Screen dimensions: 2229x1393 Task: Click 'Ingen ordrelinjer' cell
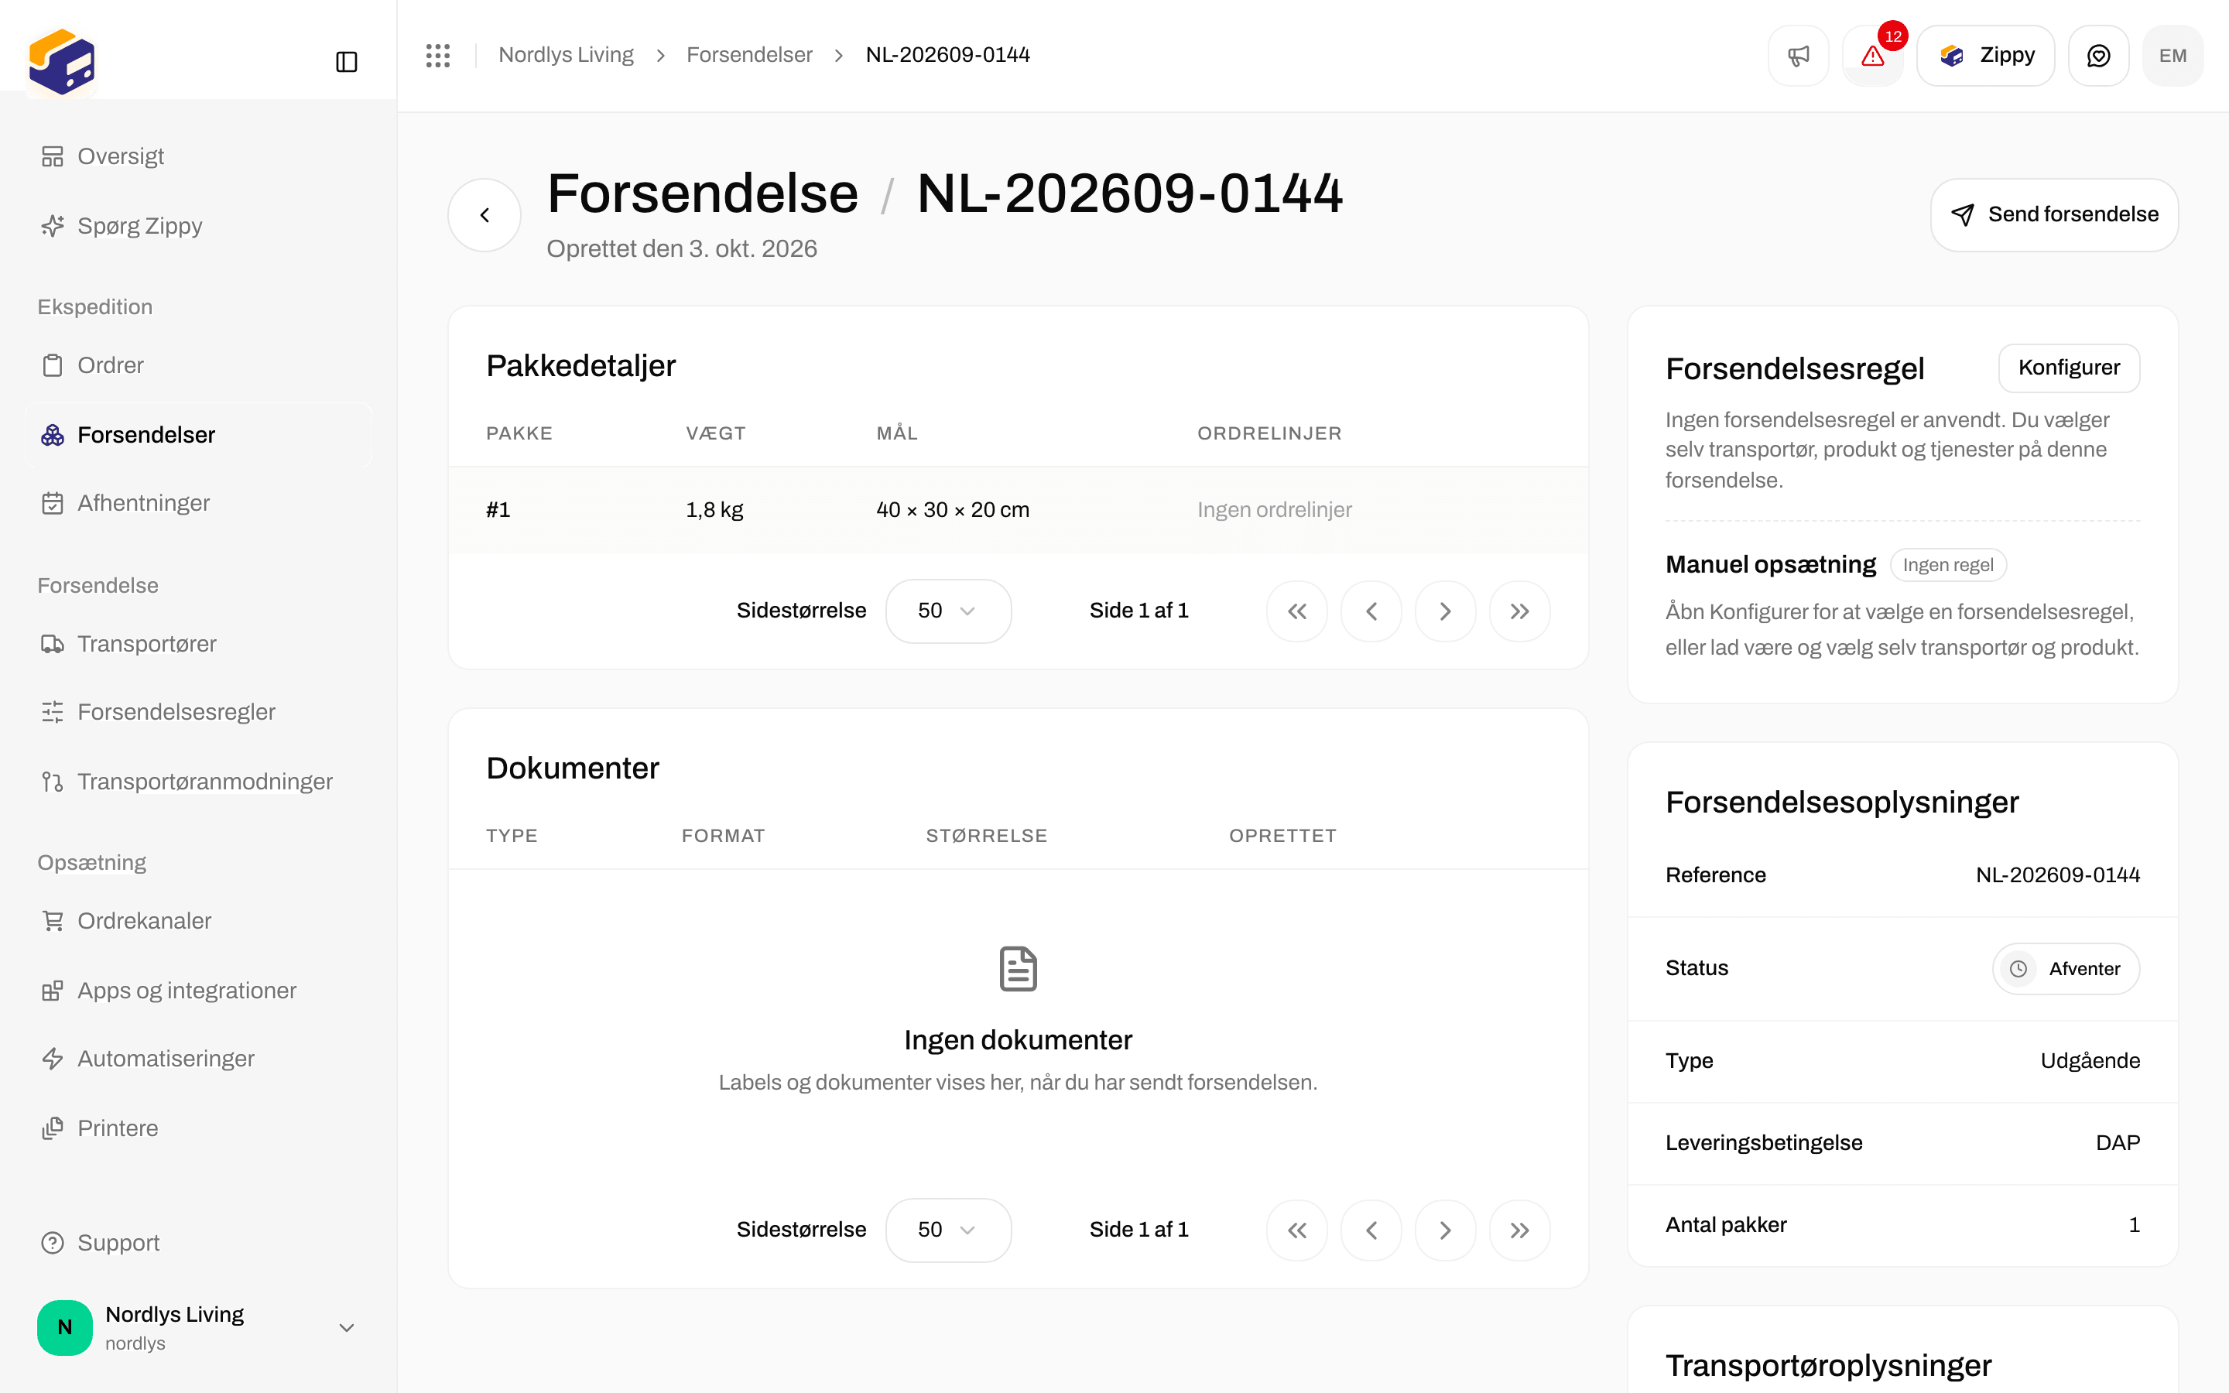(x=1274, y=509)
